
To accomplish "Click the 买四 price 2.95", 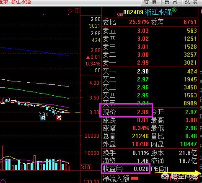I will (143, 95).
